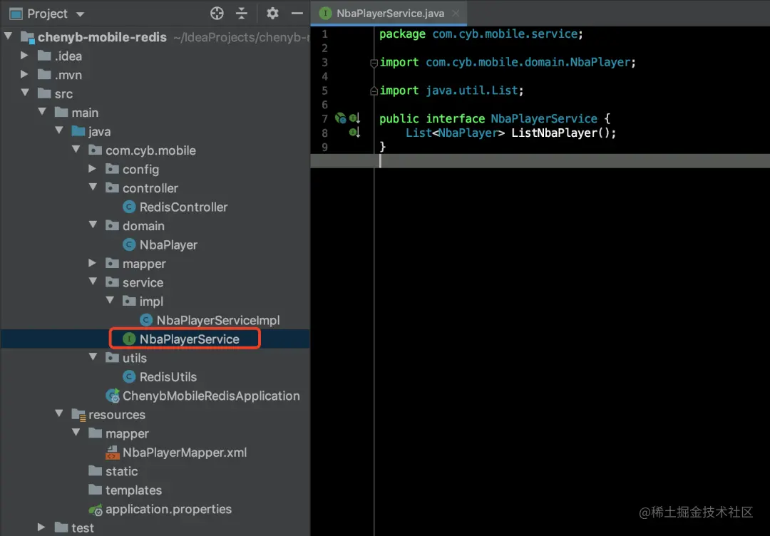The height and width of the screenshot is (536, 770).
Task: Close the NbaPlayerService.java tab
Action: [x=456, y=14]
